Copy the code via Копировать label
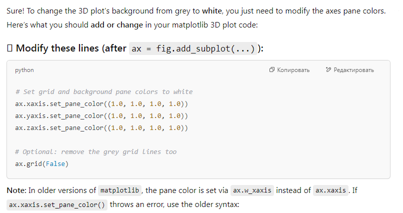Viewport: 403px width, 213px height. [293, 70]
